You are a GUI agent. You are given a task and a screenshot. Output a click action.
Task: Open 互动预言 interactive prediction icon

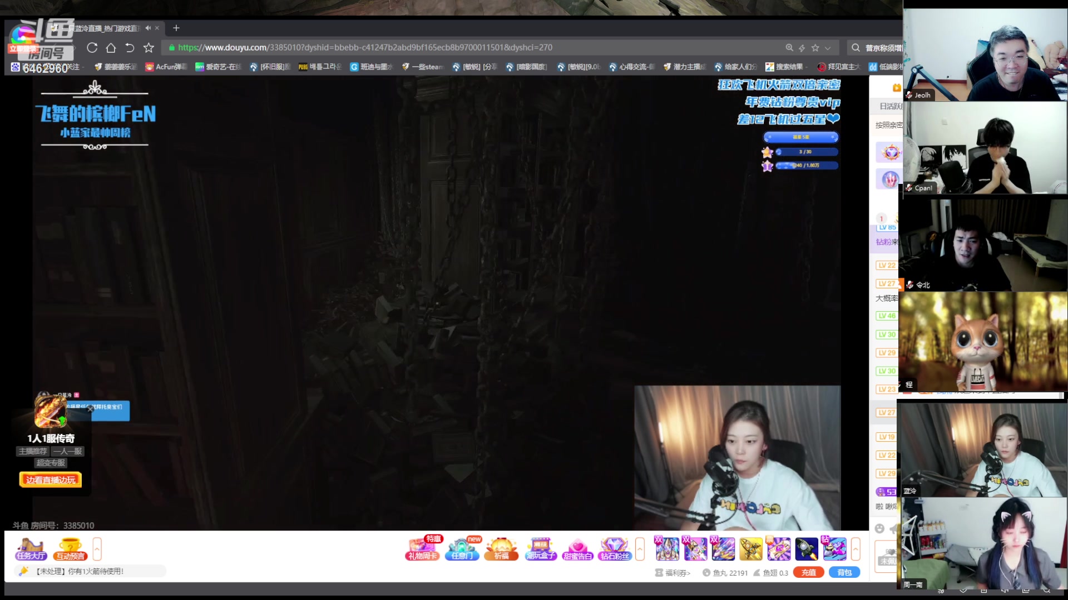[70, 549]
